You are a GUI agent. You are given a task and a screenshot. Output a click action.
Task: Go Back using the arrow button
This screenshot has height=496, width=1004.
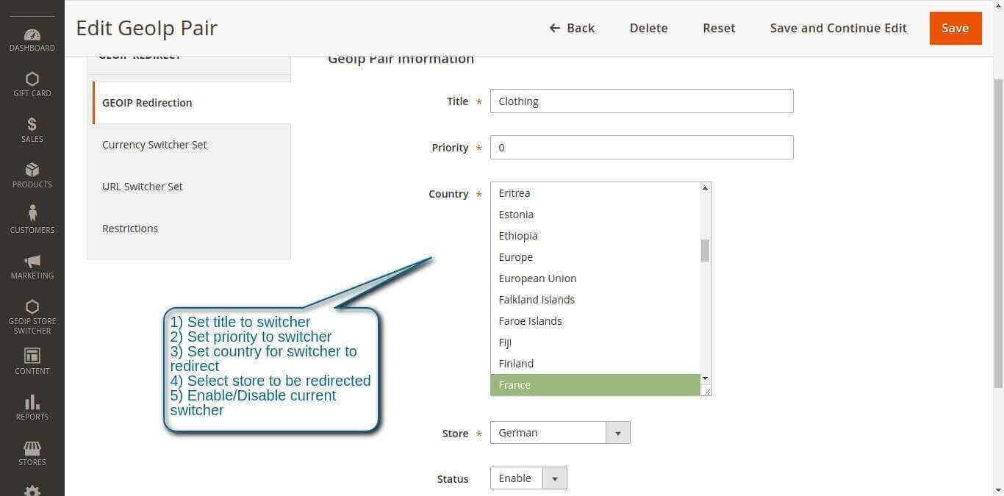572,28
